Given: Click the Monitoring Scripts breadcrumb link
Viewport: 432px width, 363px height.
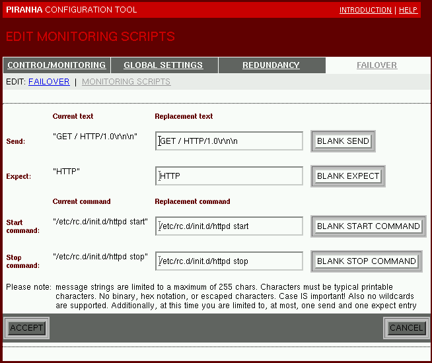Looking at the screenshot, I should pos(126,82).
